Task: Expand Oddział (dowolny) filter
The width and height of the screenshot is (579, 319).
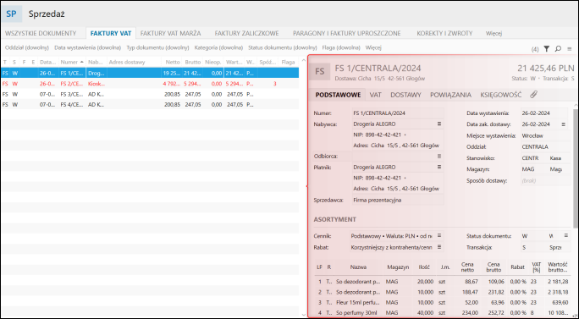Action: click(27, 47)
